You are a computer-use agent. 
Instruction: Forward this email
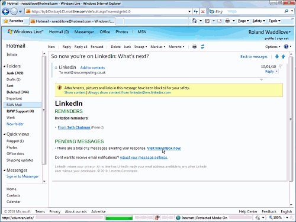point(97,47)
